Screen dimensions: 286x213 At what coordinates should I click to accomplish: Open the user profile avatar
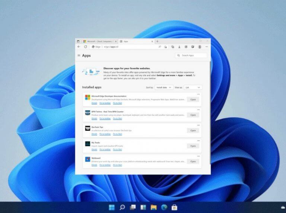[200, 47]
